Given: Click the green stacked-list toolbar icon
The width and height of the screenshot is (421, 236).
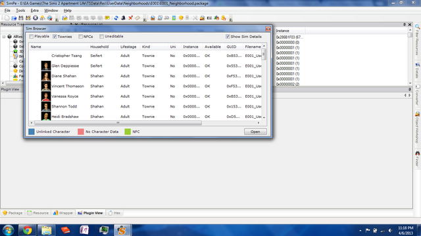Looking at the screenshot, I should (174, 18).
